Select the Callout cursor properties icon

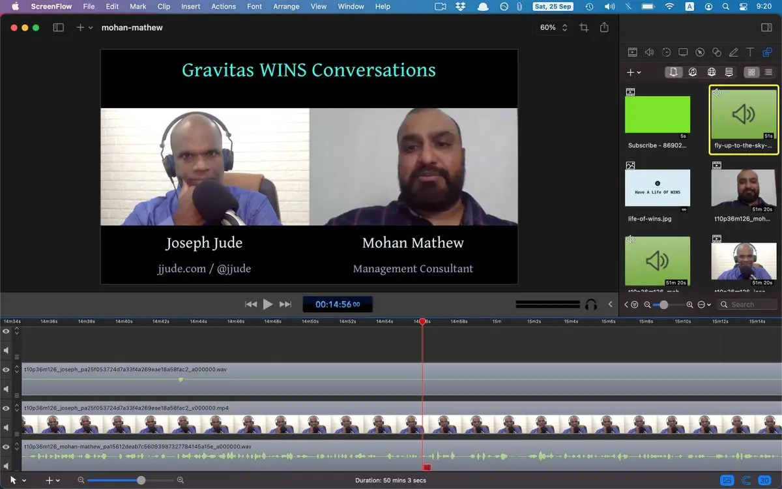700,52
